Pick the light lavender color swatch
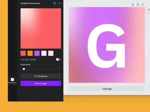The image size is (150, 112). click(x=44, y=53)
